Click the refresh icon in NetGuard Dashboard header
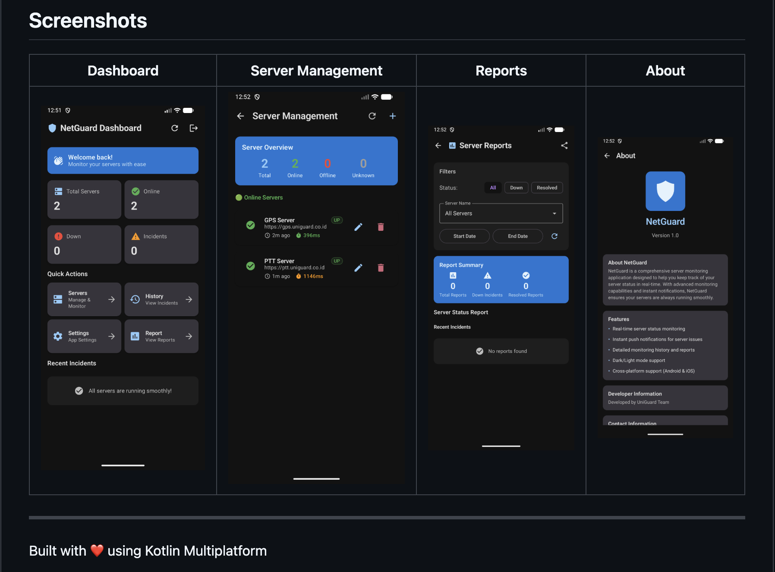The width and height of the screenshot is (775, 572). pos(175,128)
